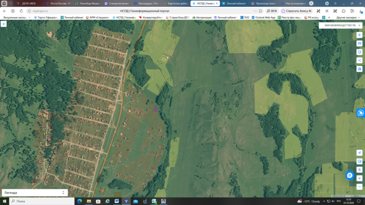Zoom in the map with plus button

pos(359,178)
